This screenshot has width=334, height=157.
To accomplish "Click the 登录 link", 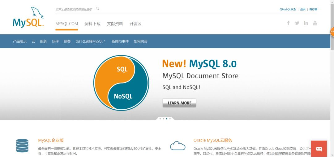I will tap(303, 9).
